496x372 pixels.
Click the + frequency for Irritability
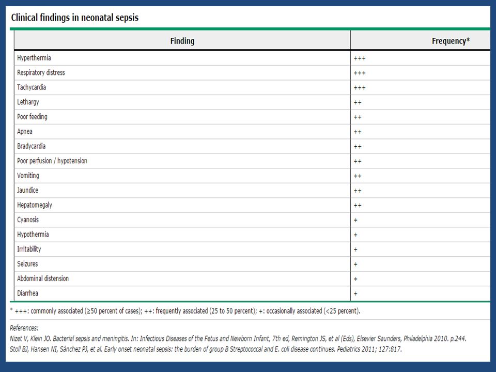[x=355, y=250]
